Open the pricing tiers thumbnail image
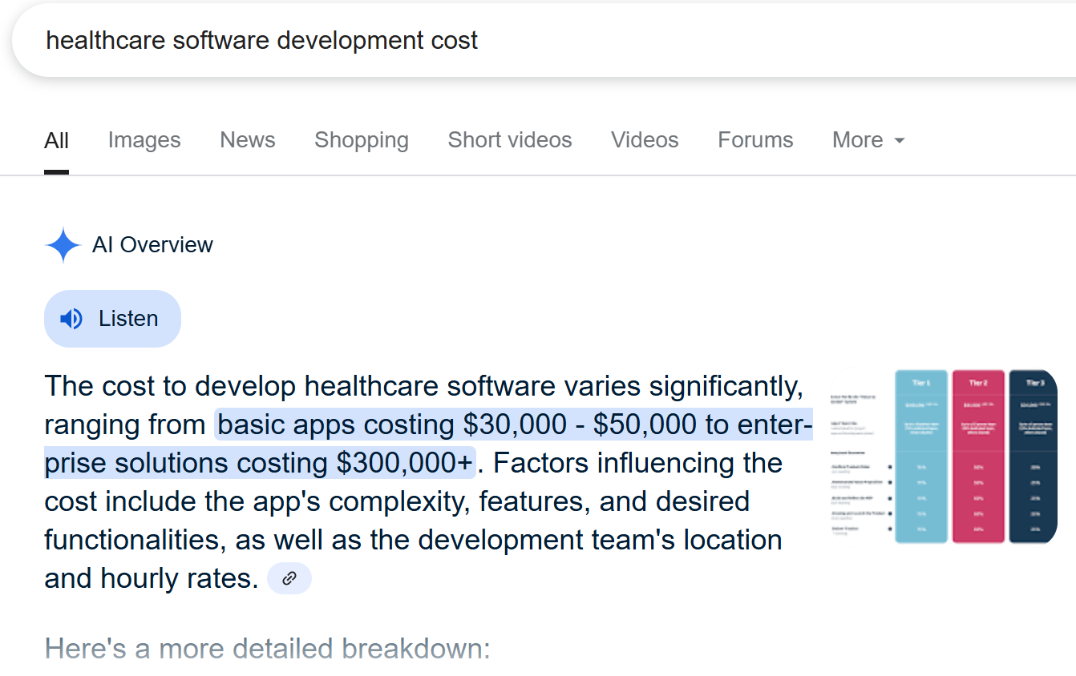Viewport: 1076px width, 676px height. point(942,457)
